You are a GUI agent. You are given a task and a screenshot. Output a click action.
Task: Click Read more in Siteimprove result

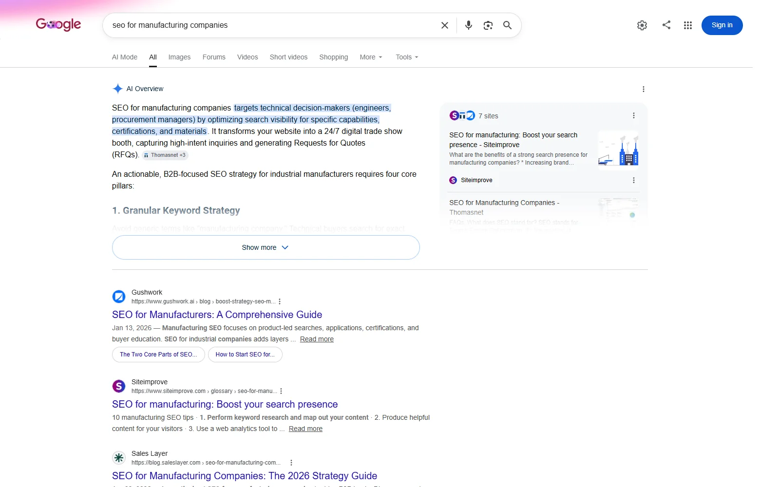pos(305,429)
